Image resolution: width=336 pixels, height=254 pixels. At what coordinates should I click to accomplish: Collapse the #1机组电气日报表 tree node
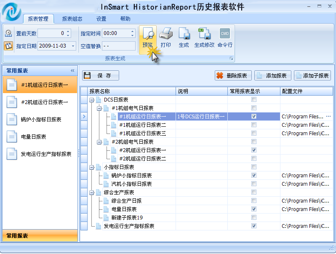click(x=99, y=108)
